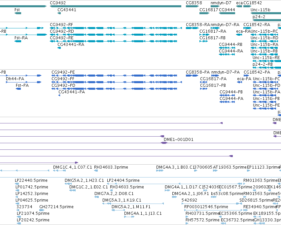Viewport: 281px width, 225px height.
Task: Select transcript CG9444-RB
Action: click(230, 45)
